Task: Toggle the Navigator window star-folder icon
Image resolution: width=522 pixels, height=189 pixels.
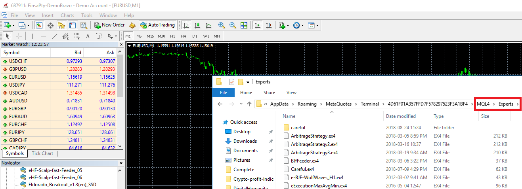Action: [x=61, y=25]
